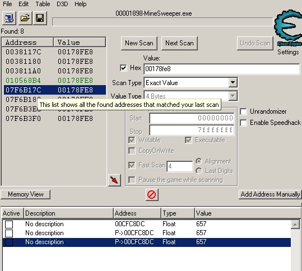This screenshot has width=302, height=271.
Task: Select the Last Digits radio button
Action: click(x=198, y=171)
